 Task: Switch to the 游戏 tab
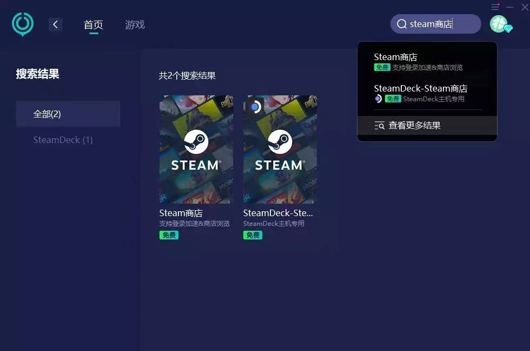[135, 25]
